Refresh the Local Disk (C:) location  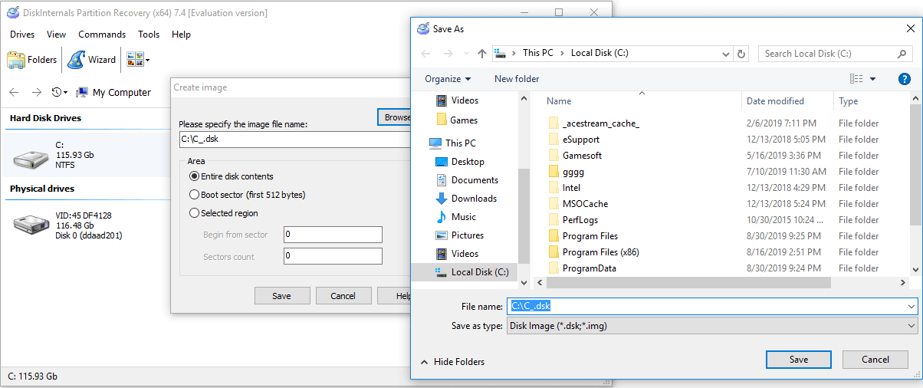coord(741,54)
